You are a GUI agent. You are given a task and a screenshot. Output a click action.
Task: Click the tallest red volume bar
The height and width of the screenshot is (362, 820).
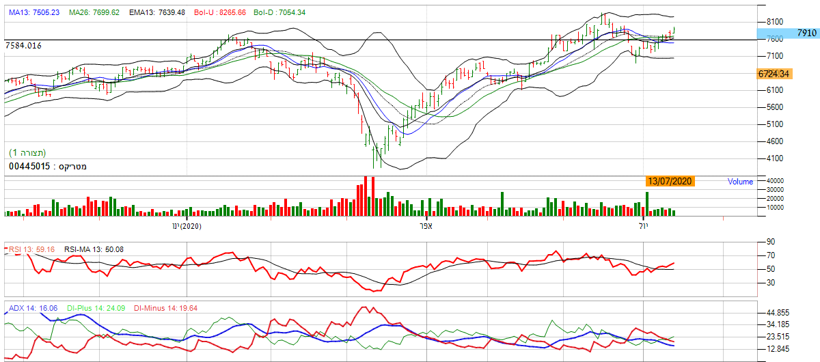(x=365, y=196)
